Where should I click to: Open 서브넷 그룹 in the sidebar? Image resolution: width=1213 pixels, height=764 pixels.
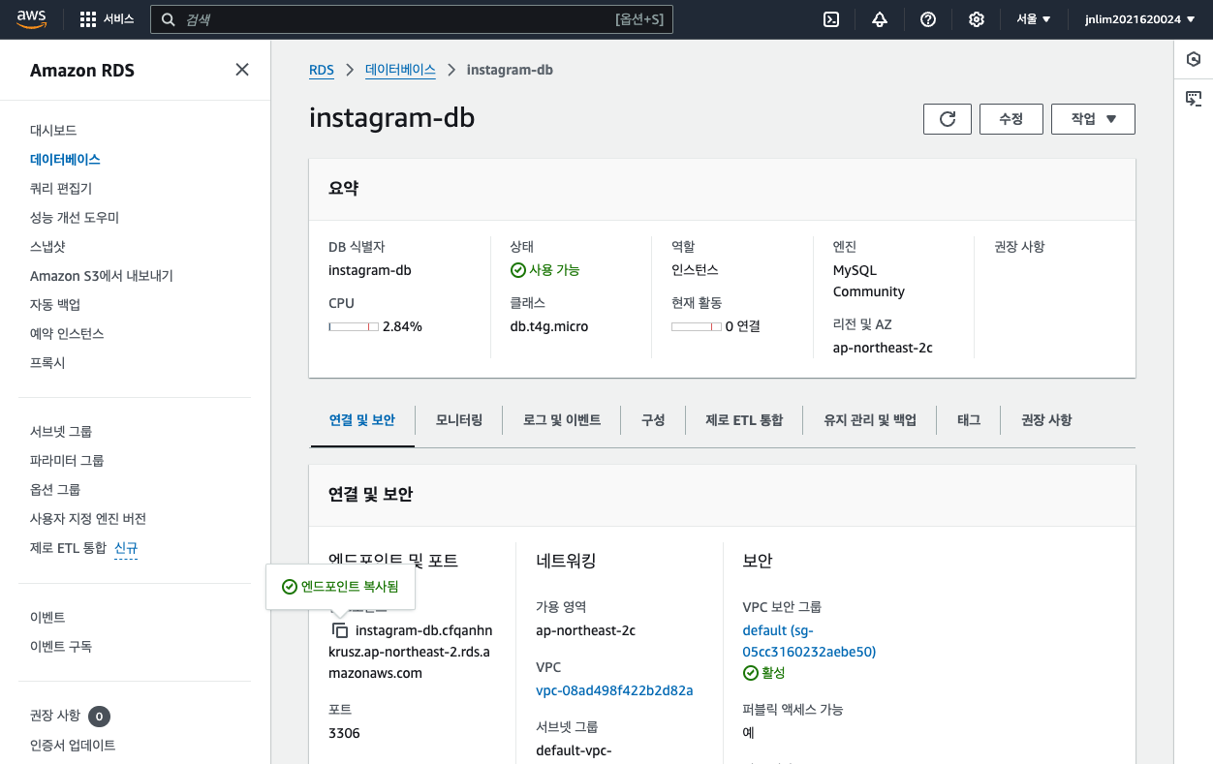(61, 431)
